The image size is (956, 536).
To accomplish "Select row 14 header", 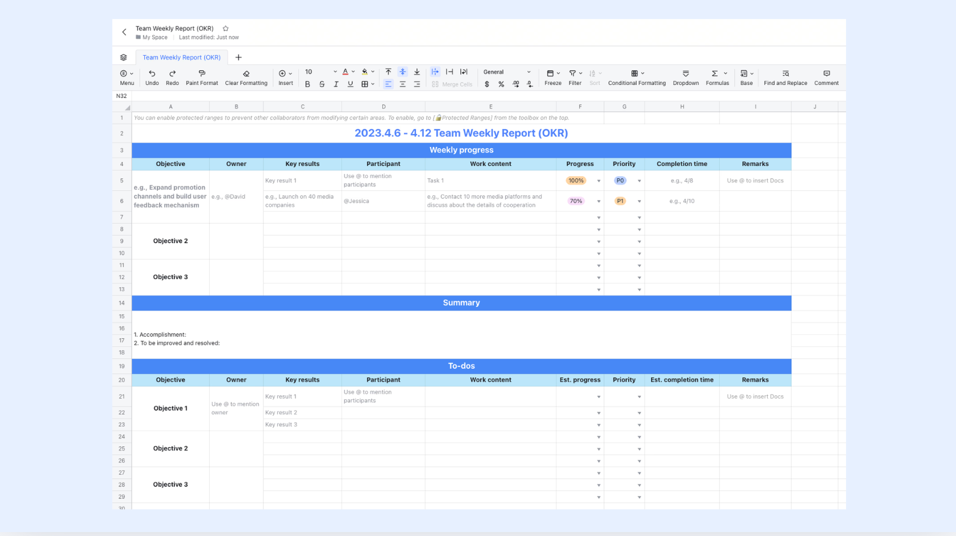I will (122, 303).
